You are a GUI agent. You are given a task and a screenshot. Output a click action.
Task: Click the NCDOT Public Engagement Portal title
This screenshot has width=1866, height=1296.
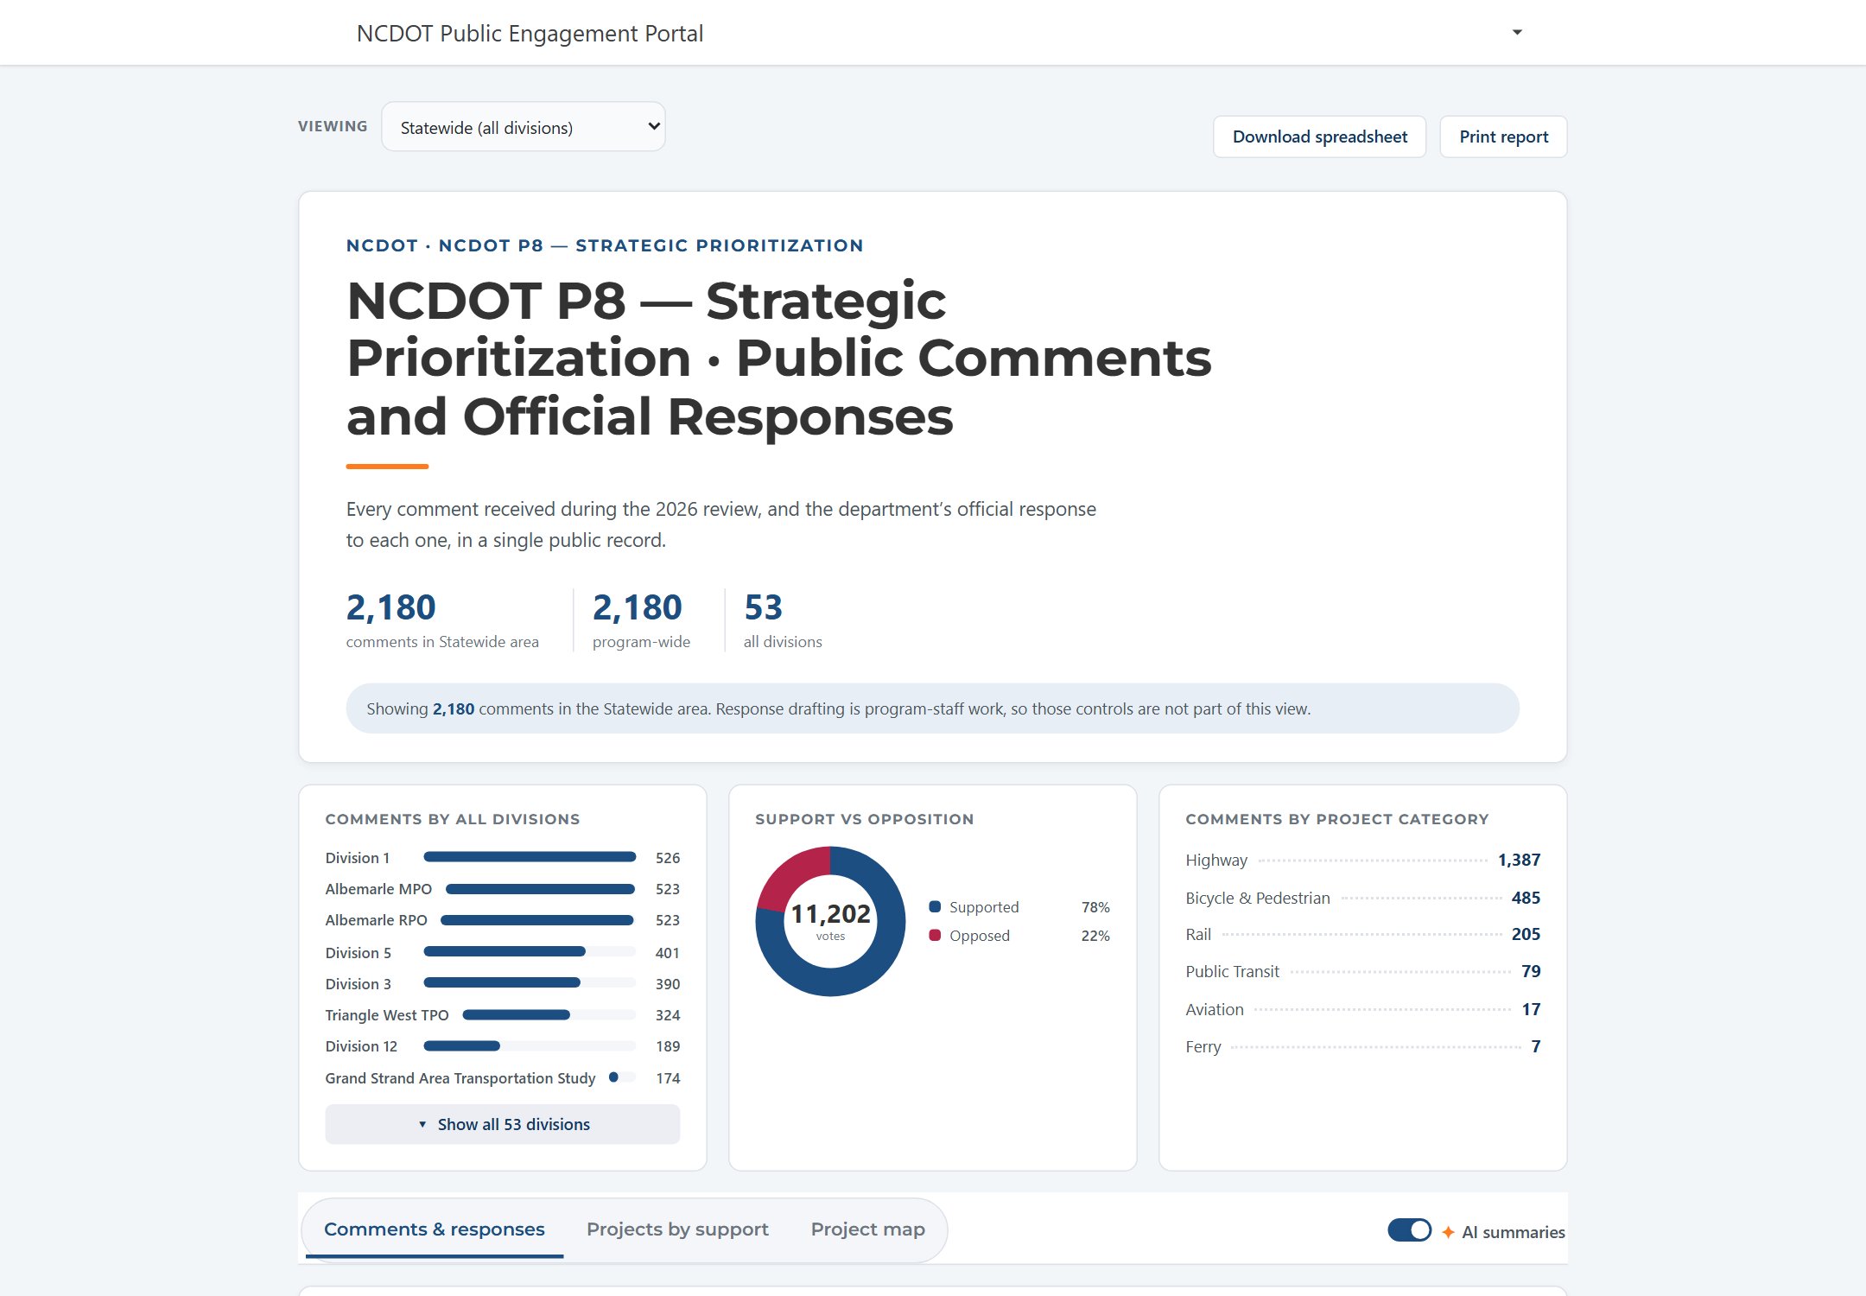coord(530,33)
